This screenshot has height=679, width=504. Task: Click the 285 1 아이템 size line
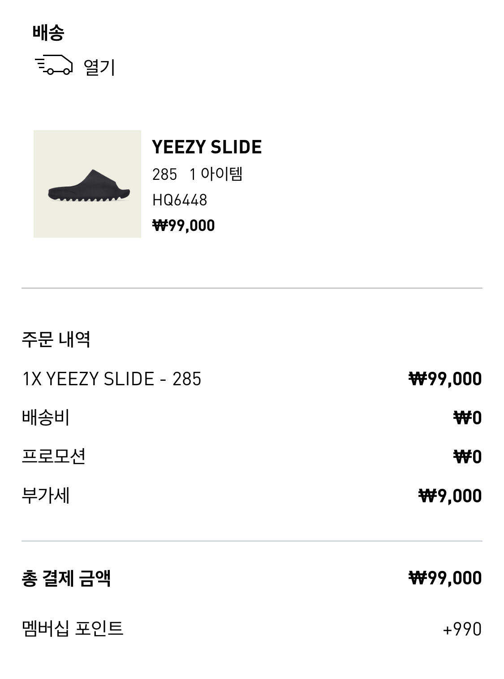coord(197,174)
